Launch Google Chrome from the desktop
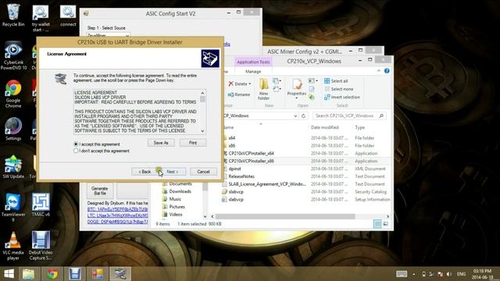This screenshot has height=281, width=500. click(13, 94)
